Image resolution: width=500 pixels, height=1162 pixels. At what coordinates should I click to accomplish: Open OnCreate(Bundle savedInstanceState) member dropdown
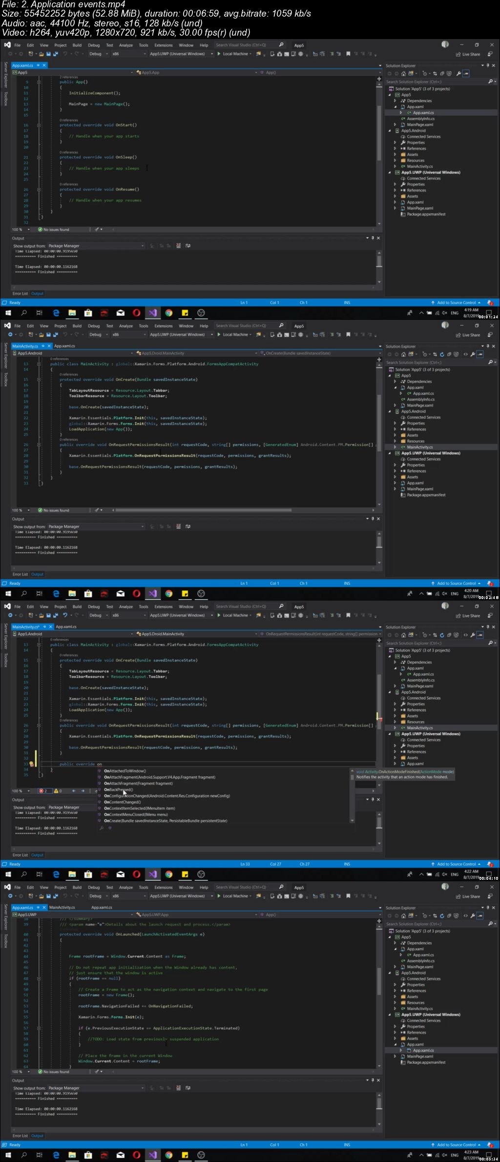click(319, 353)
